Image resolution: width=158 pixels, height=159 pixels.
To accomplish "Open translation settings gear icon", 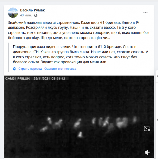I will [x=14, y=69].
